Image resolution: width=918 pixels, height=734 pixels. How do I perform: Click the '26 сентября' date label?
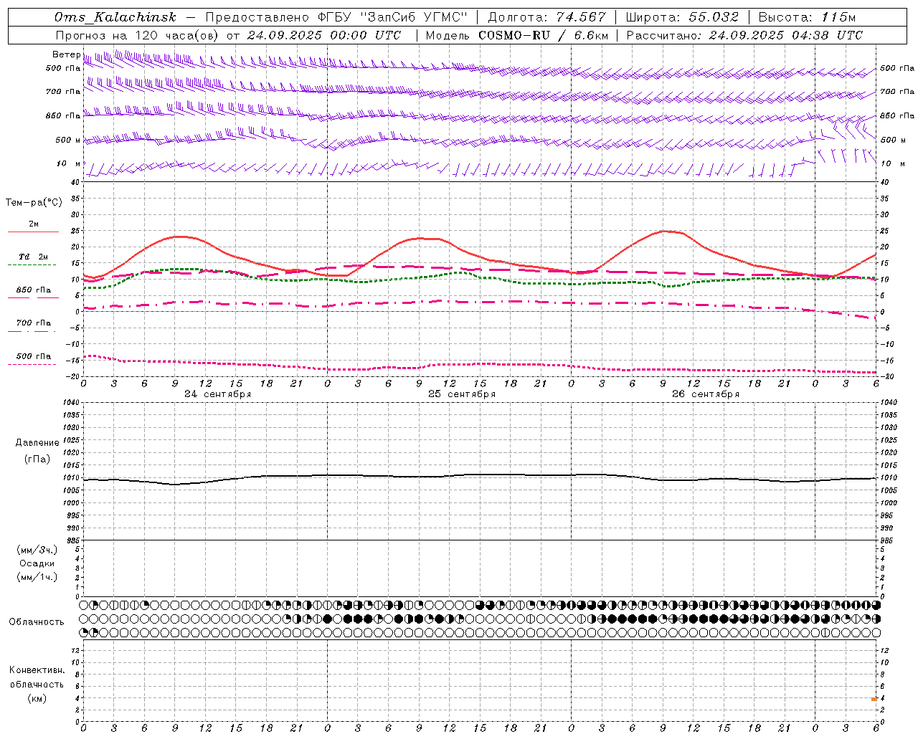coord(706,394)
